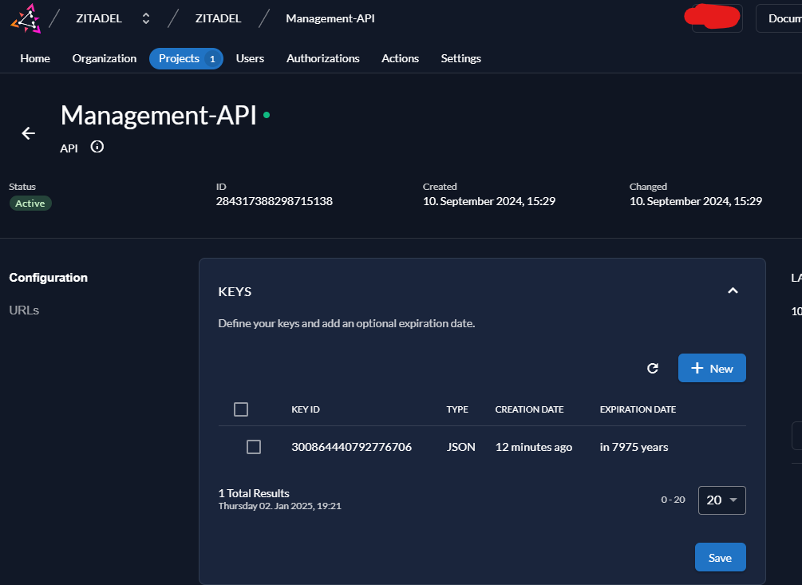Click the Active status badge

coord(30,203)
